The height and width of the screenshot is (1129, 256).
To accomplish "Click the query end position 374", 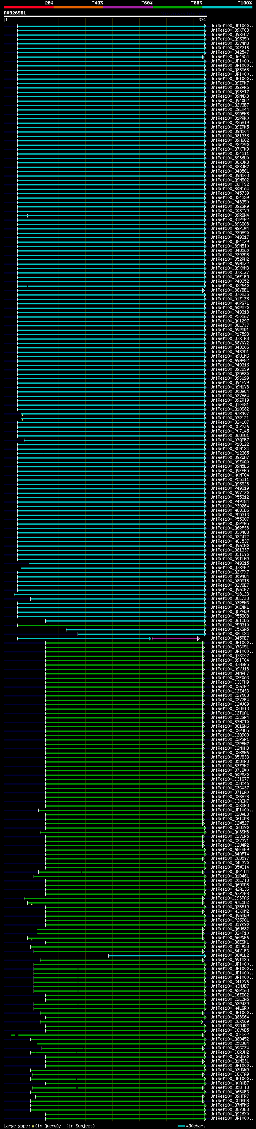I will click(202, 20).
